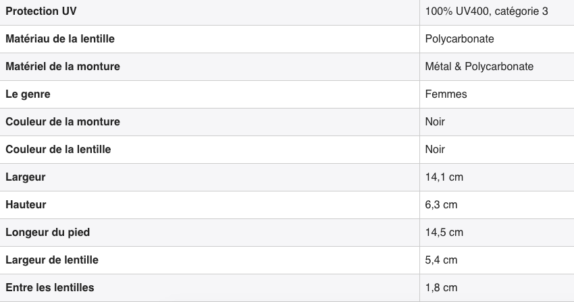Select the "14,5 cm" value
The image size is (574, 302).
444,233
